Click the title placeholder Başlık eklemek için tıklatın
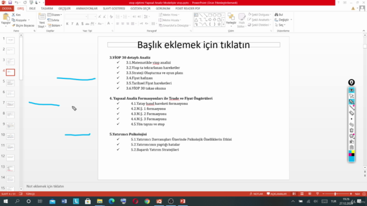Screen dimensions: 367x206 pyautogui.click(x=194, y=45)
